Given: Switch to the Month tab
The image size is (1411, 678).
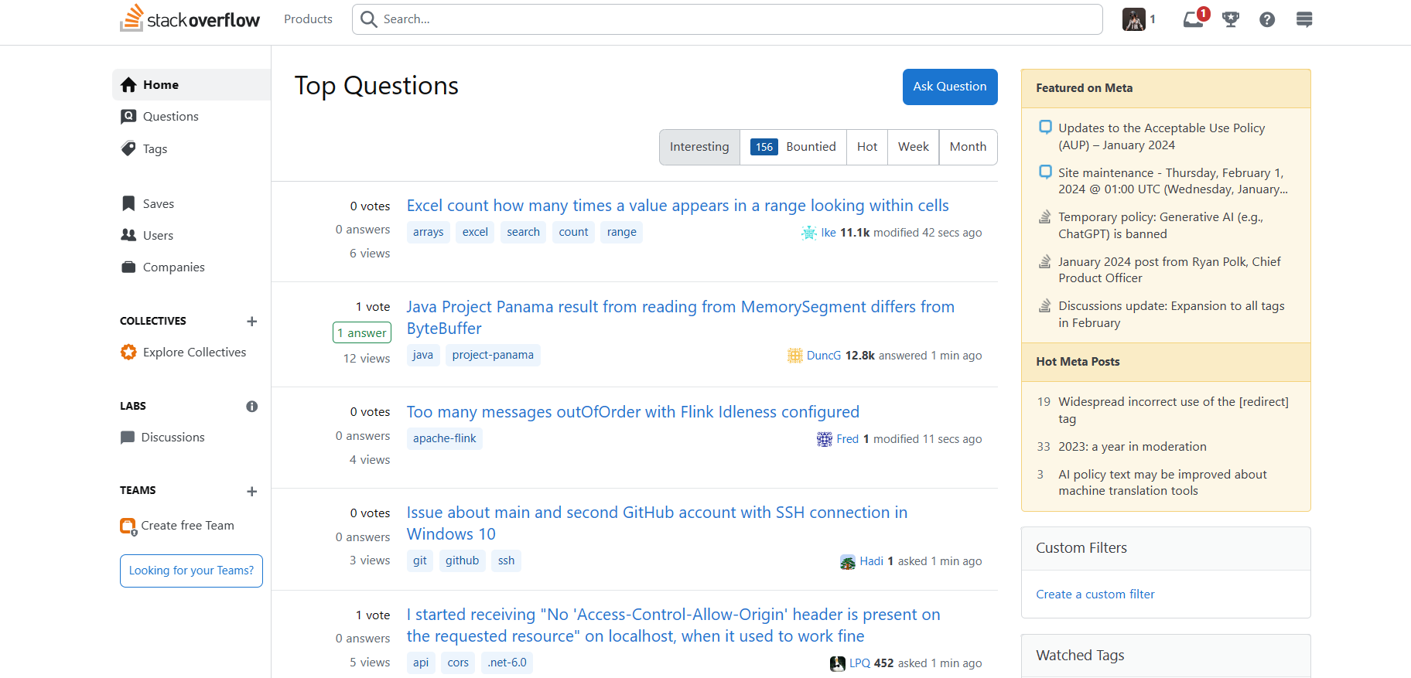Looking at the screenshot, I should point(968,147).
